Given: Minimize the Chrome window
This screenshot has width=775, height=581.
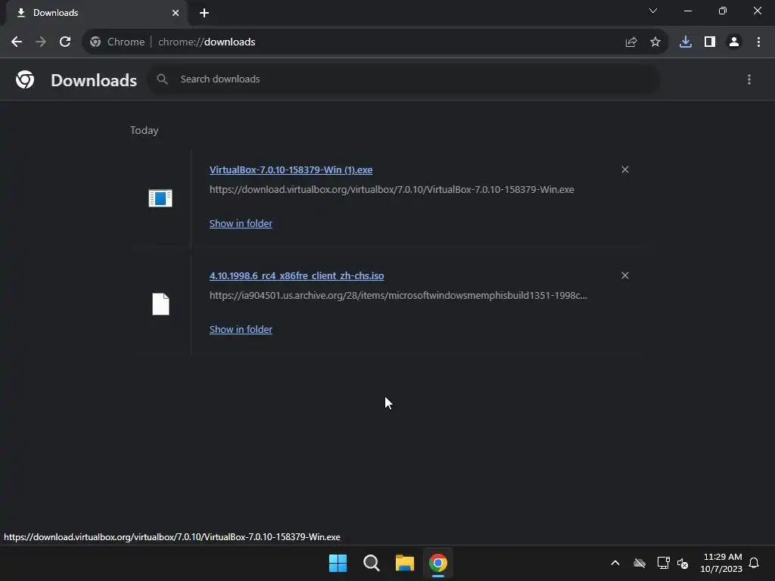Looking at the screenshot, I should [687, 11].
